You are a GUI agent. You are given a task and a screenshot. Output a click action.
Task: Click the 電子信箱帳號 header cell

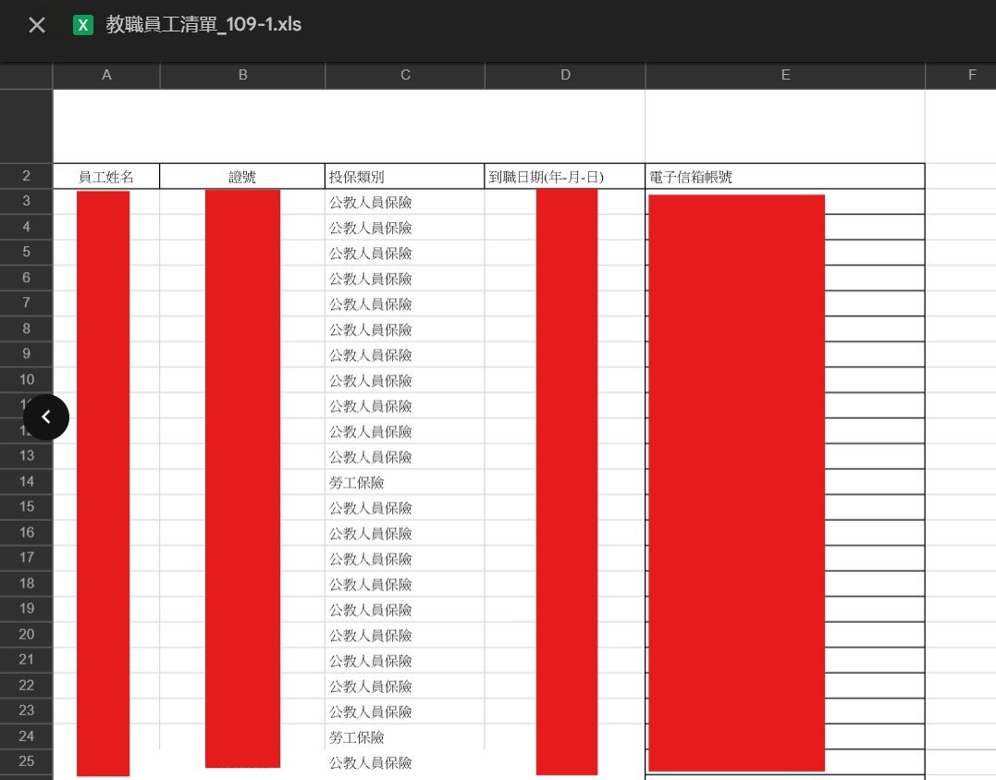[x=785, y=177]
